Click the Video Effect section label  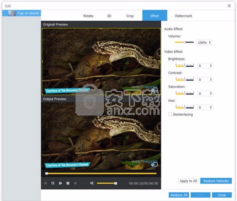point(173,52)
